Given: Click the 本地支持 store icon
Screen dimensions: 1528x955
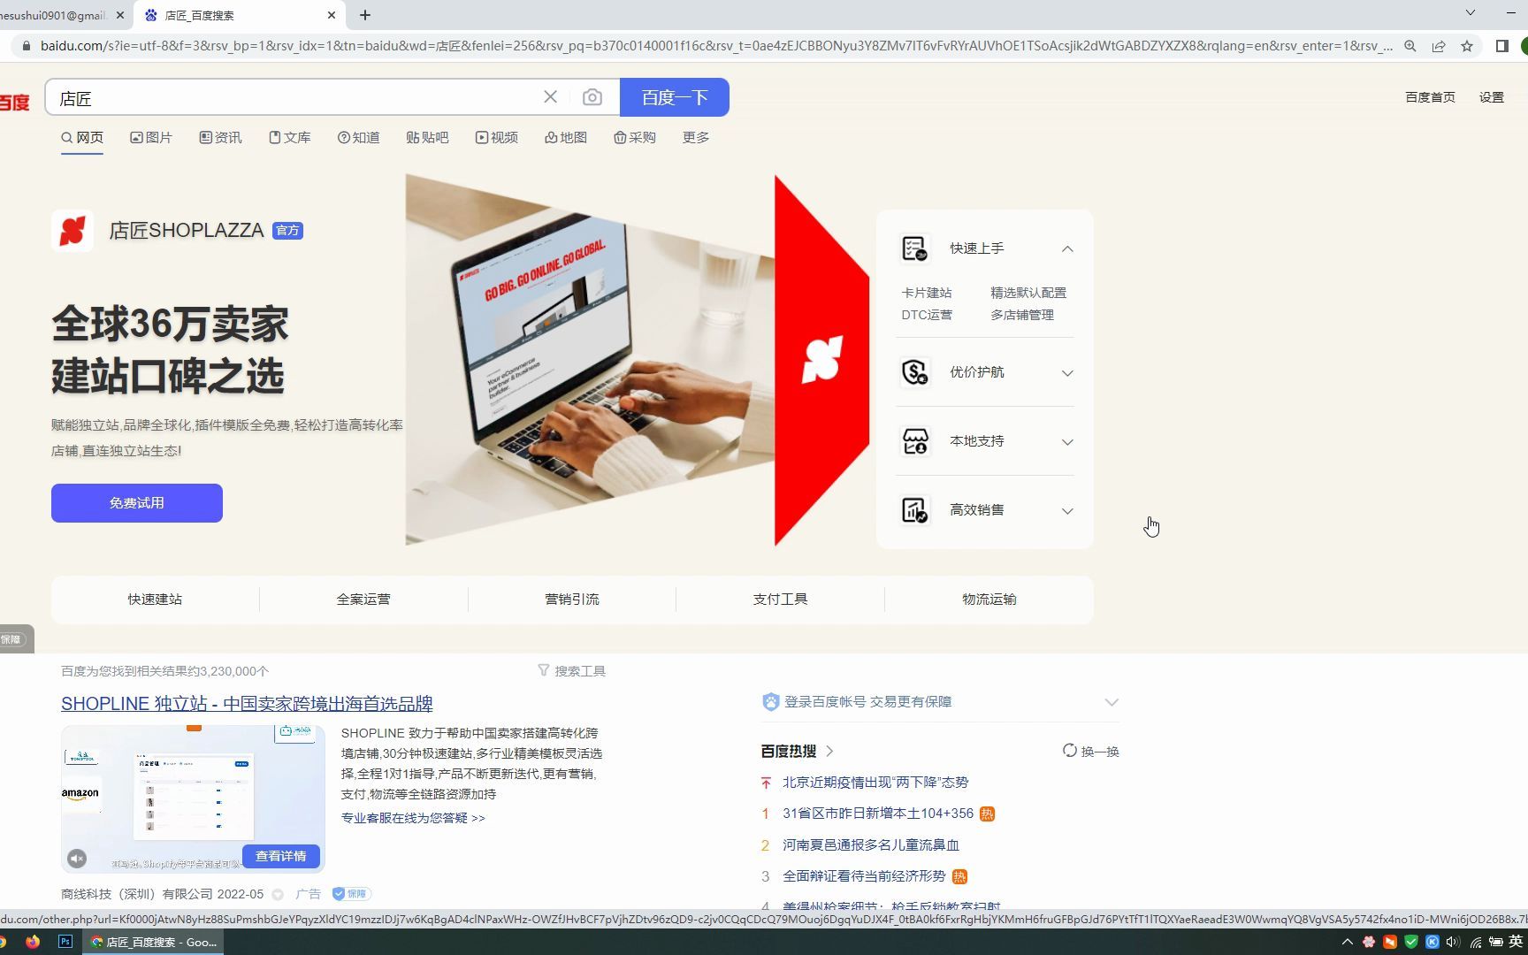Looking at the screenshot, I should click(914, 441).
